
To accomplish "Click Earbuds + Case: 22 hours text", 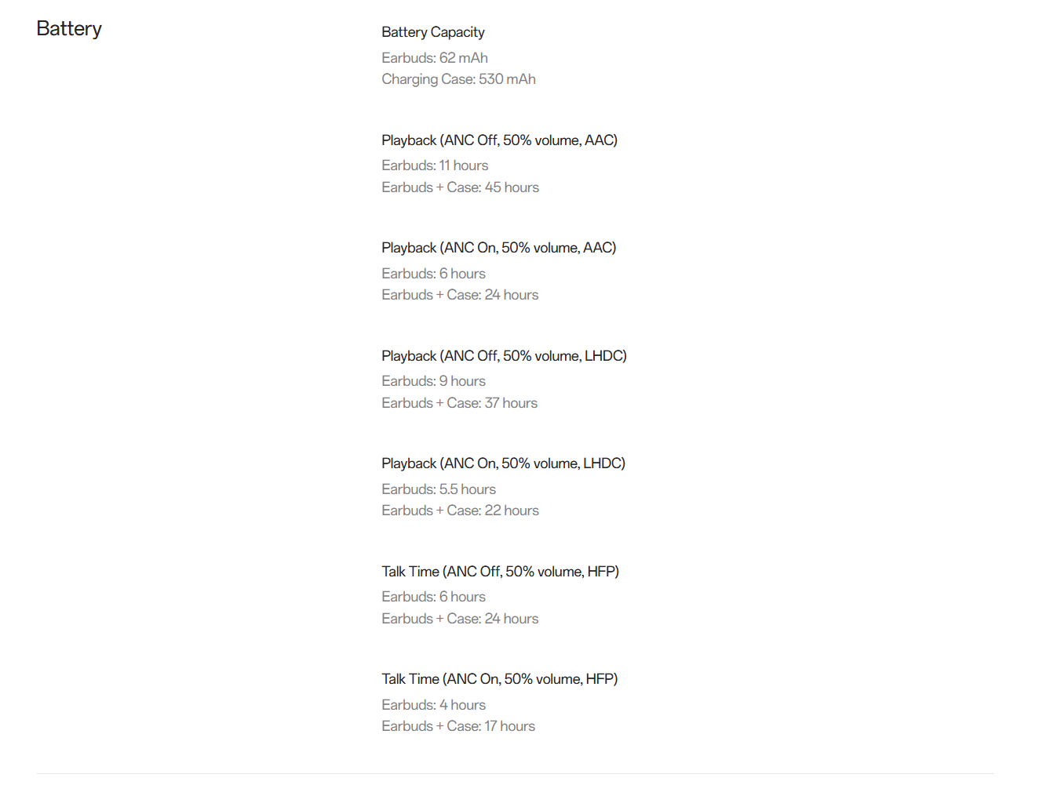I will (460, 511).
